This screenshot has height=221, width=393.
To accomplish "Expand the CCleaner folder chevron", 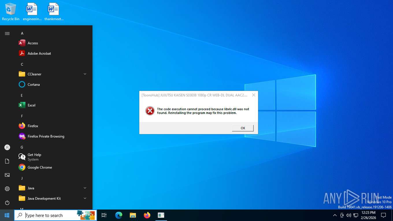I will [x=85, y=74].
